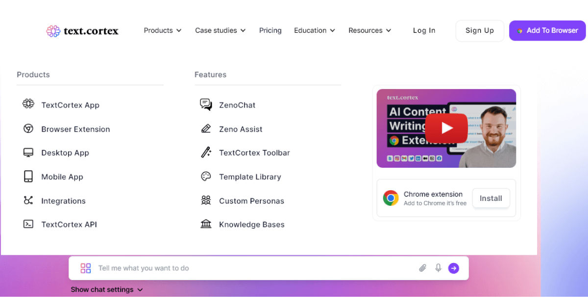Viewport: 588px width, 308px height.
Task: Click the Desktop App monitor icon
Action: click(x=28, y=153)
